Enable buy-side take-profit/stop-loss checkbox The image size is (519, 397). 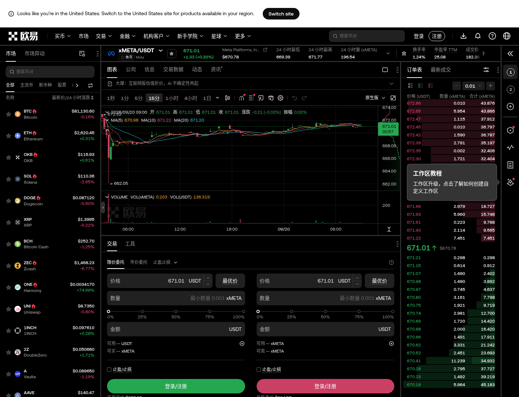click(109, 370)
